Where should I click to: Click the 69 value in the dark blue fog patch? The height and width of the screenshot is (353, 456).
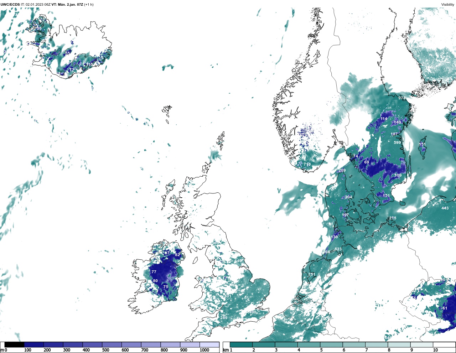[367, 162]
